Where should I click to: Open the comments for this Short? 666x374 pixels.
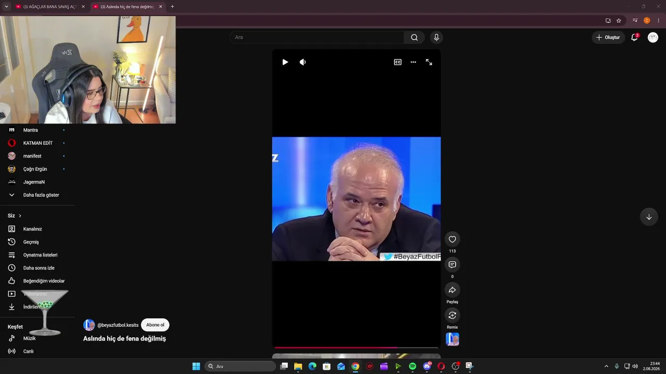point(452,265)
